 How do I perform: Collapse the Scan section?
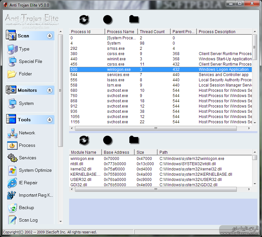[x=50, y=36]
